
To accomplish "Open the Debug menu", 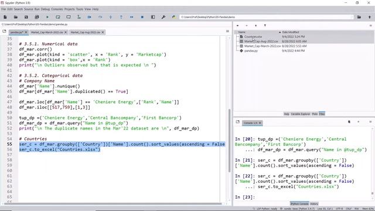I will tap(45, 9).
